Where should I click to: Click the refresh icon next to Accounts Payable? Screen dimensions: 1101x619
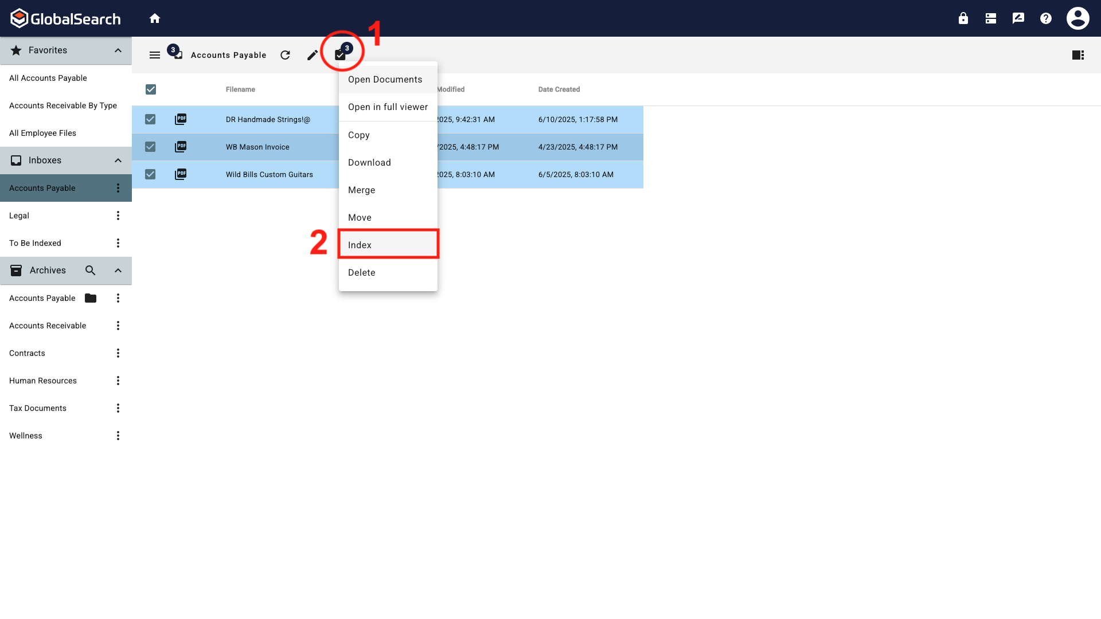[x=285, y=55]
